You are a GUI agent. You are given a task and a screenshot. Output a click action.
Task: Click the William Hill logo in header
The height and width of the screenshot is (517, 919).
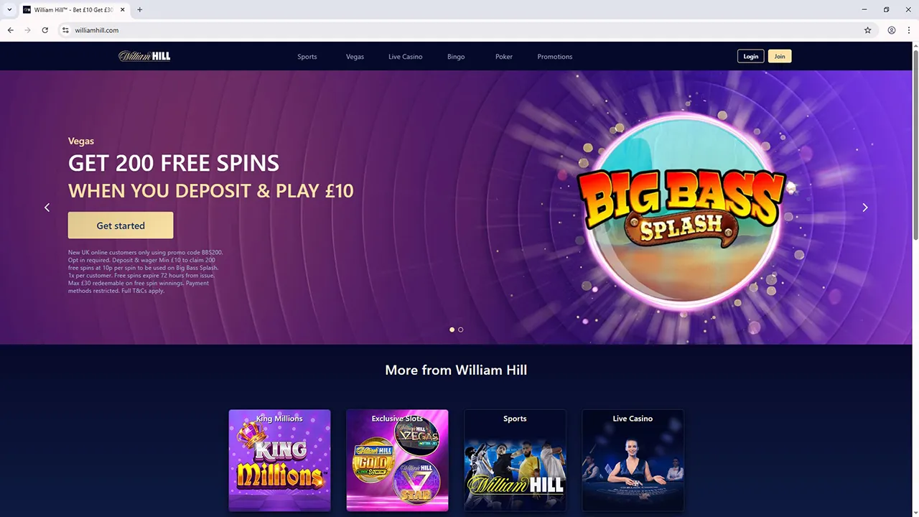(x=144, y=56)
